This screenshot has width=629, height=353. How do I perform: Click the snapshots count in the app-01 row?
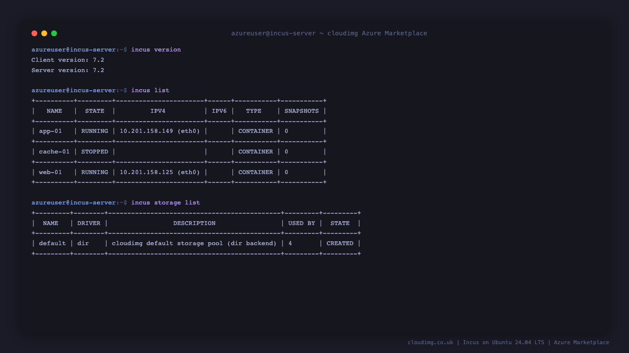pos(286,131)
